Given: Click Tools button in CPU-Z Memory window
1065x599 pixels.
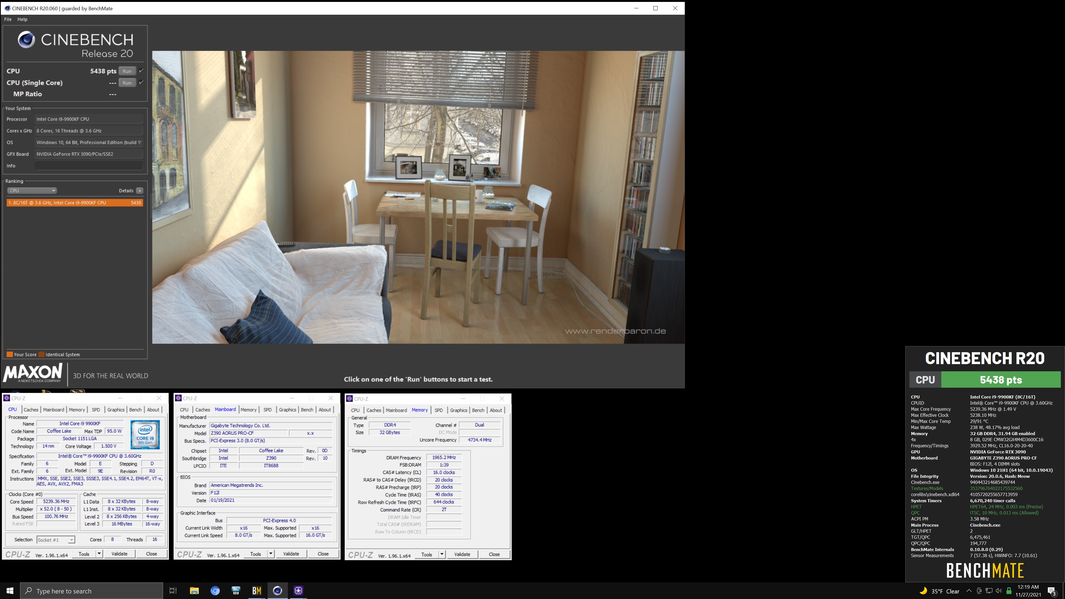Looking at the screenshot, I should [427, 554].
